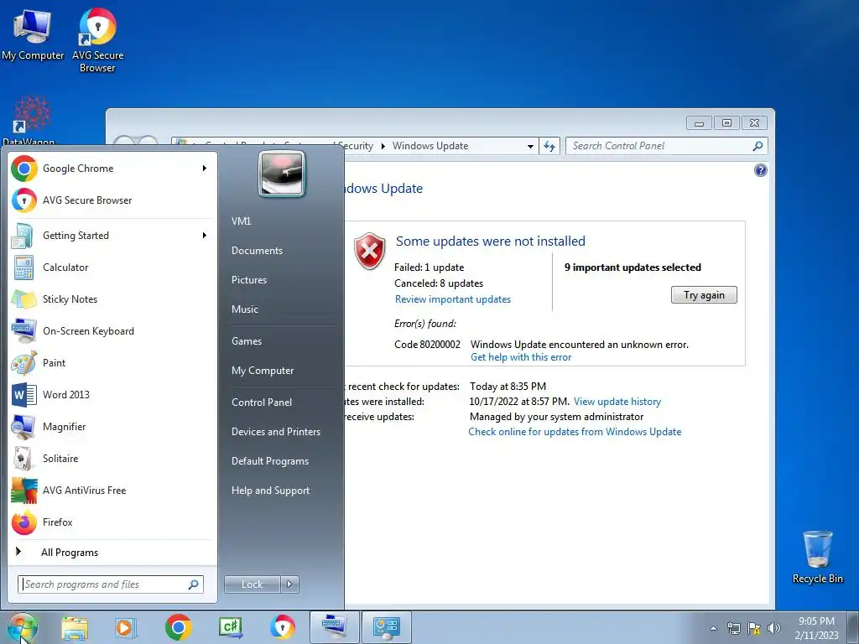859x644 pixels.
Task: Expand breadcrumb arrow before Windows Update
Action: pos(383,146)
